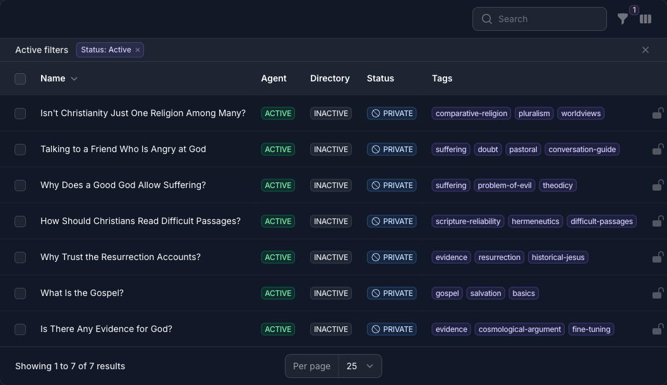Click the gospel tag
The height and width of the screenshot is (385, 667).
[x=447, y=293]
